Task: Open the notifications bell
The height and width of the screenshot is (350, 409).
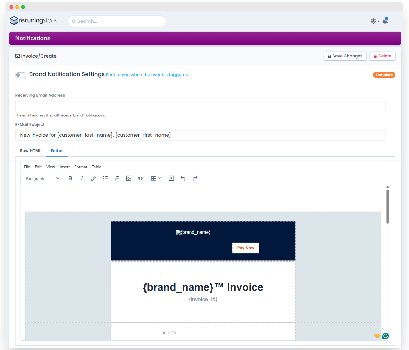Action: (x=385, y=21)
